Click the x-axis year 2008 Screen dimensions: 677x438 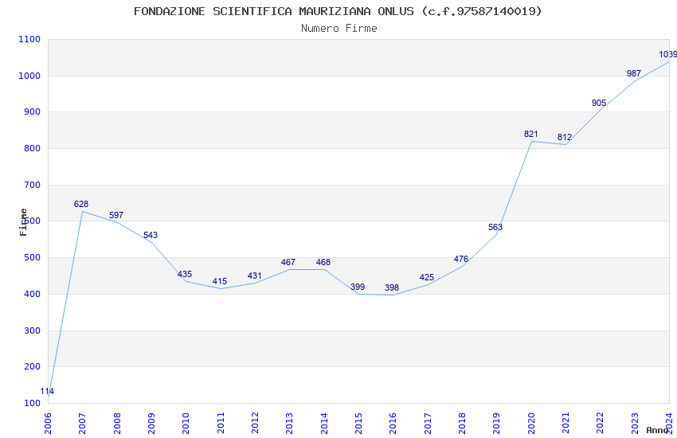coord(117,424)
